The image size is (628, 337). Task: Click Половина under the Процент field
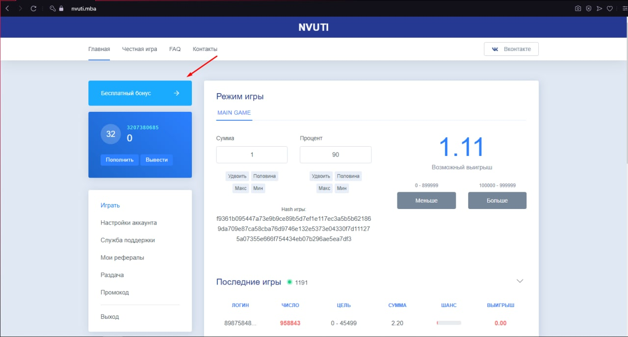(348, 176)
